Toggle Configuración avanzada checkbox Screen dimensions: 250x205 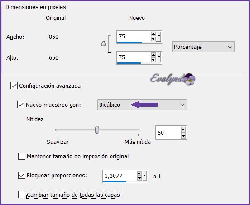(x=14, y=86)
